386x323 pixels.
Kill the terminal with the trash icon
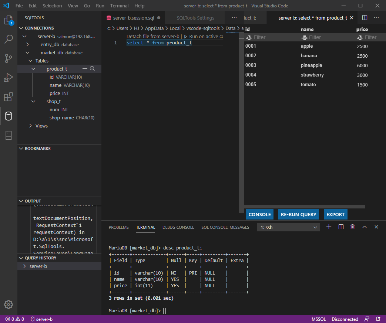(x=353, y=227)
